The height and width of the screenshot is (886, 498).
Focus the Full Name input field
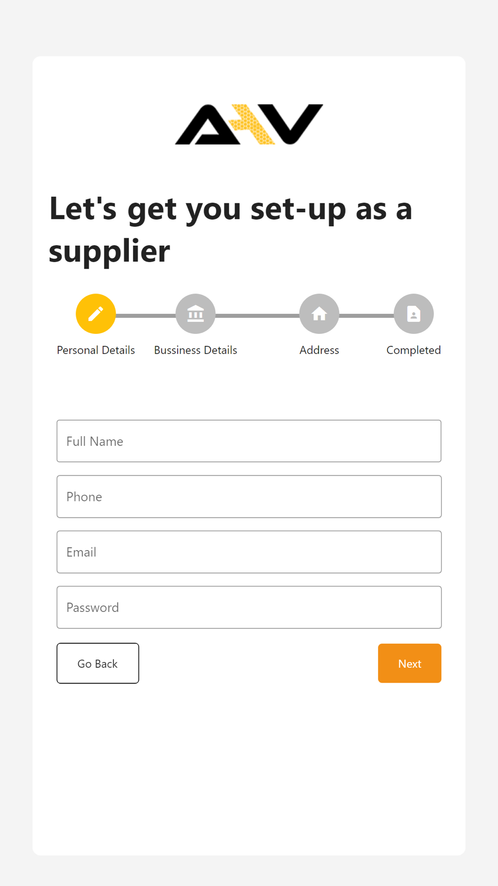point(249,441)
